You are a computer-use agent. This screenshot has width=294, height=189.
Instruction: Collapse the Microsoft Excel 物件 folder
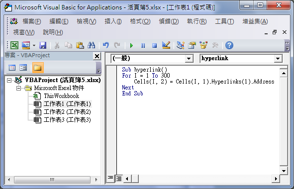[18, 88]
